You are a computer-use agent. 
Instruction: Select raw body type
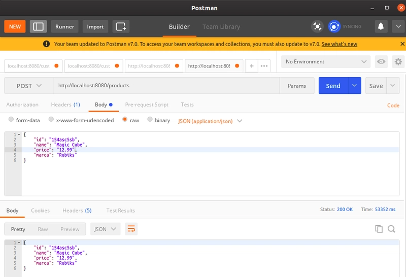pos(124,119)
